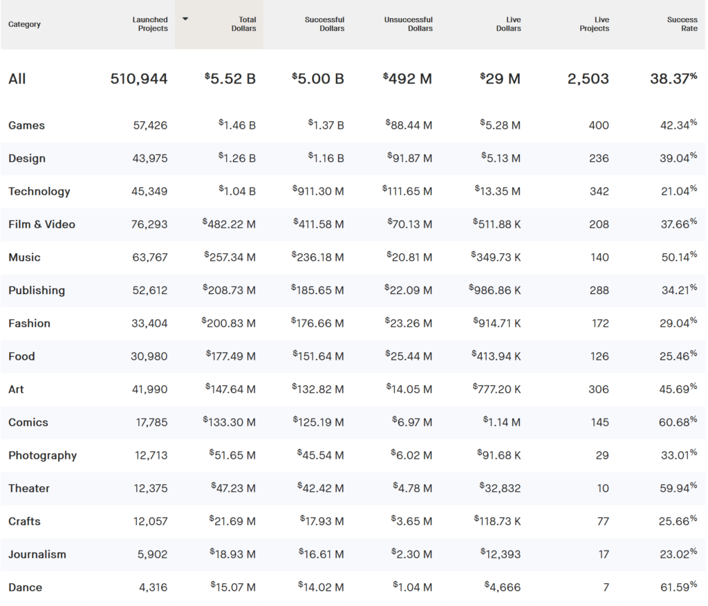Click Photography total dollars $51.65 M
This screenshot has width=708, height=606.
click(x=233, y=455)
